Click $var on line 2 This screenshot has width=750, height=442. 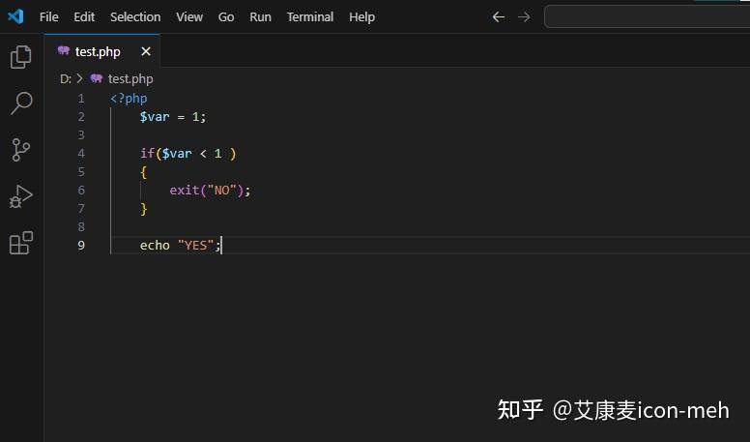155,117
